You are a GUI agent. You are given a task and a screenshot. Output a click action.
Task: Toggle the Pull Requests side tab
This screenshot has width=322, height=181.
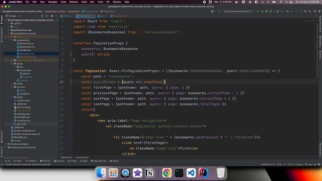2,35
